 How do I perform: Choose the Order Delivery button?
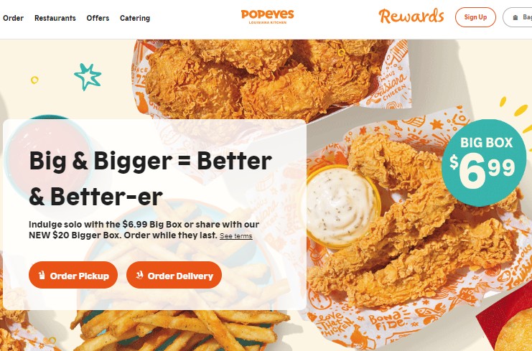[x=174, y=275]
